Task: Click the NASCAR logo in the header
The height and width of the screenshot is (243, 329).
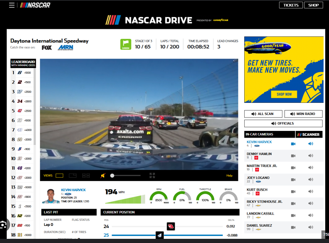Action: pos(35,5)
